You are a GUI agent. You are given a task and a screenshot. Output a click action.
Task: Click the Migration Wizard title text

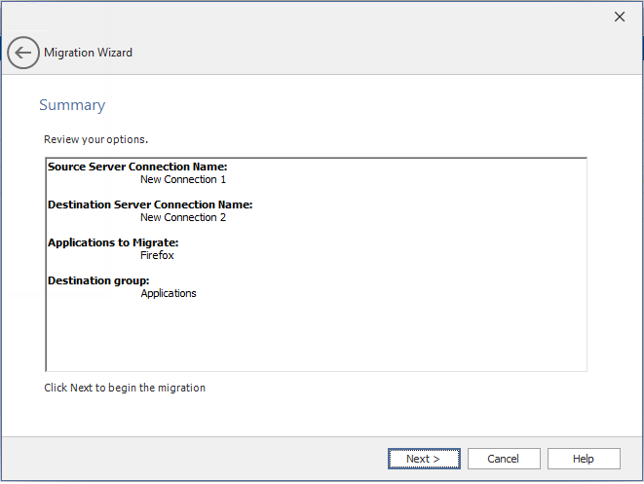click(88, 53)
